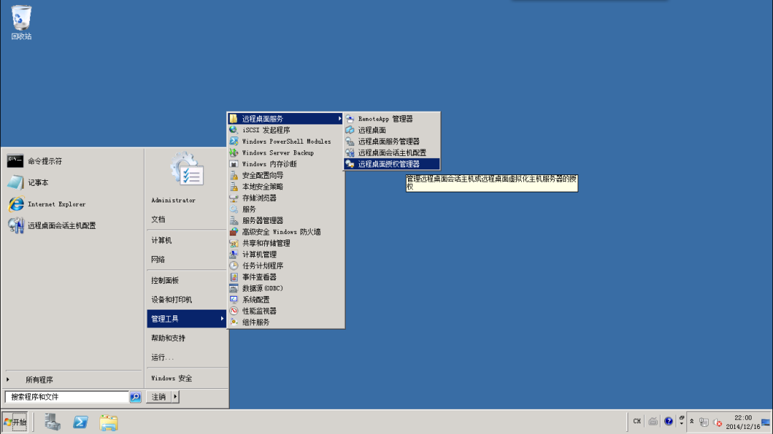Open 网络 Network from Start menu
This screenshot has width=773, height=434.
point(186,260)
